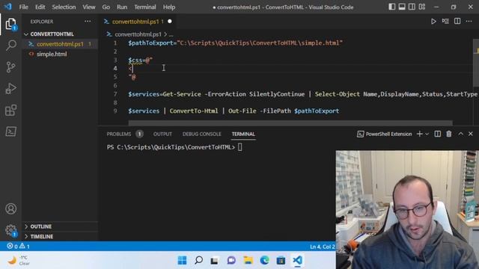Split the terminal panel
The height and width of the screenshot is (269, 479).
coord(437,134)
